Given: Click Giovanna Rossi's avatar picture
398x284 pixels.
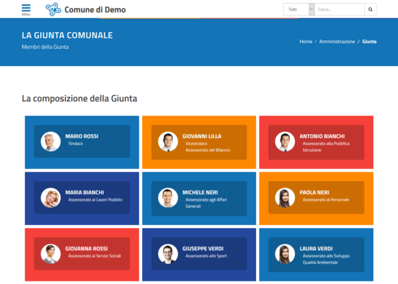Looking at the screenshot, I should click(51, 254).
